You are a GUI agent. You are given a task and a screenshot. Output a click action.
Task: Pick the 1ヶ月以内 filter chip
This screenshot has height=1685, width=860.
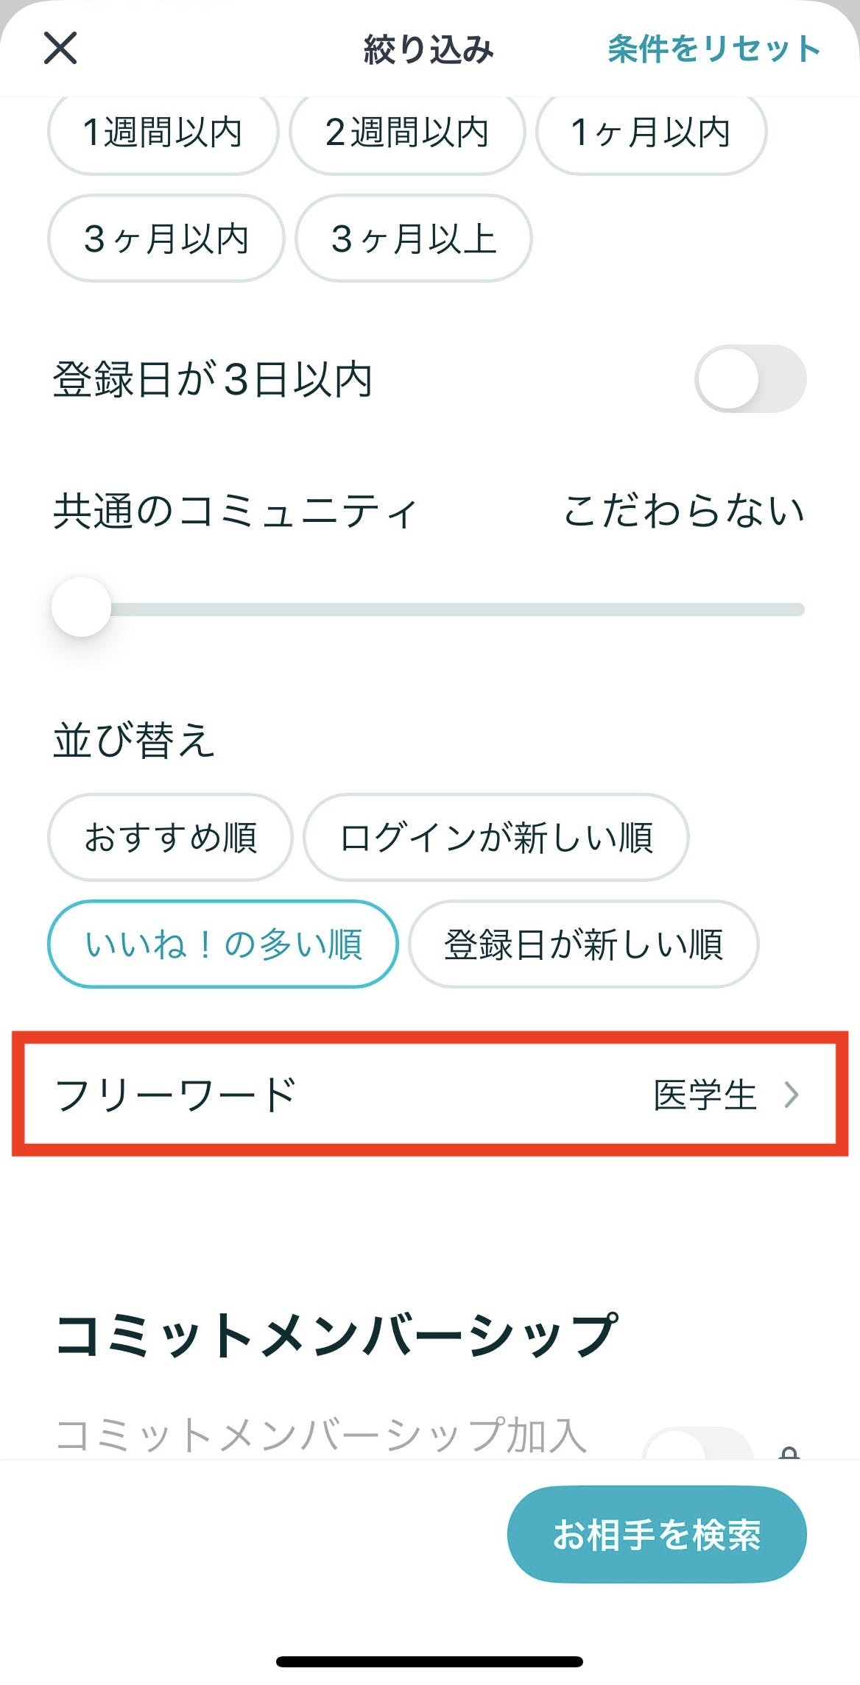click(x=651, y=133)
